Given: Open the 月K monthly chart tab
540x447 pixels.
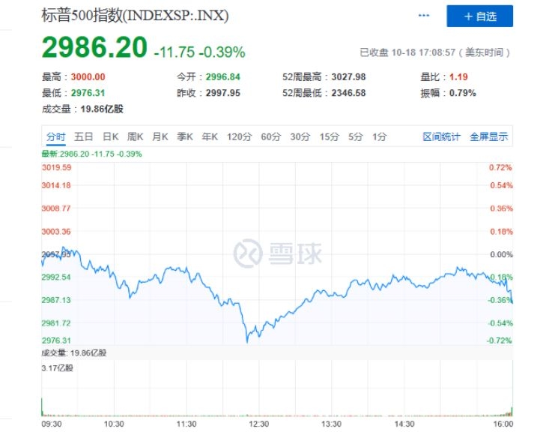Looking at the screenshot, I should click(160, 136).
